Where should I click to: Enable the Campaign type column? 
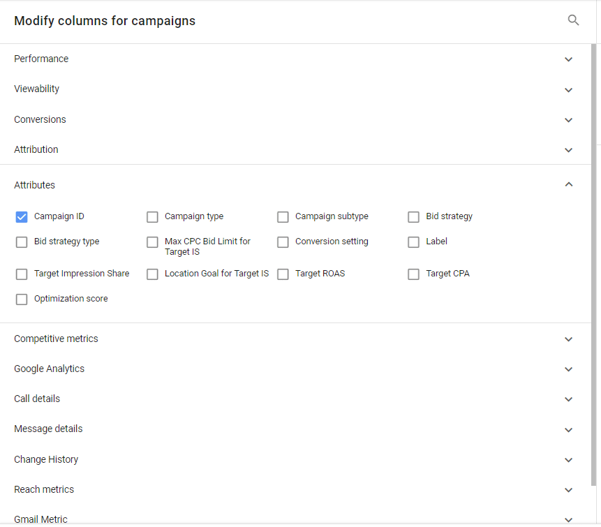click(152, 216)
